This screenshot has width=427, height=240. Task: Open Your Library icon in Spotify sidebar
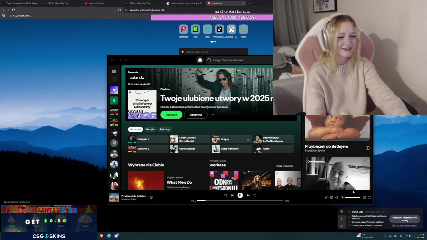point(114,71)
